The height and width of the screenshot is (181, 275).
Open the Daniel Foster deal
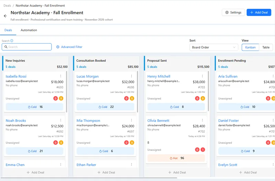(228, 121)
